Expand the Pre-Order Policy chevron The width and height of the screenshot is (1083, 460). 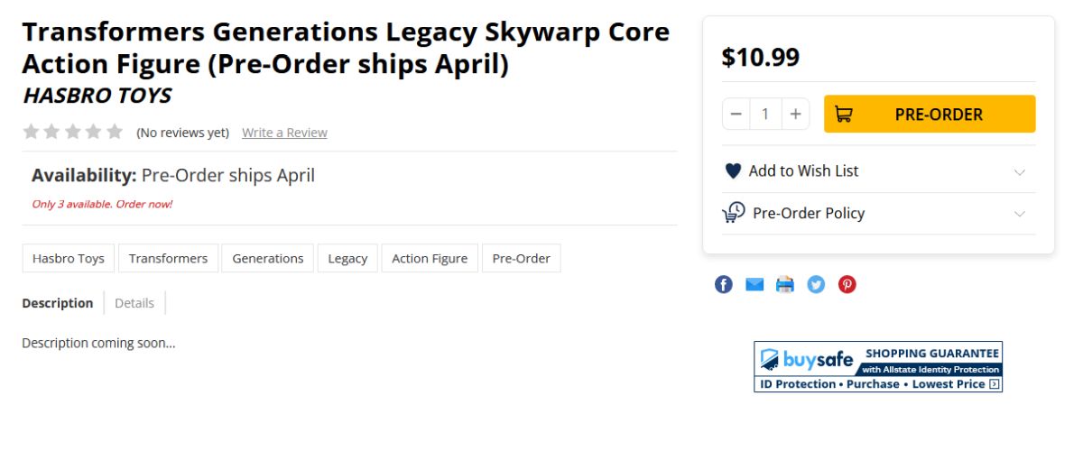(x=1020, y=214)
